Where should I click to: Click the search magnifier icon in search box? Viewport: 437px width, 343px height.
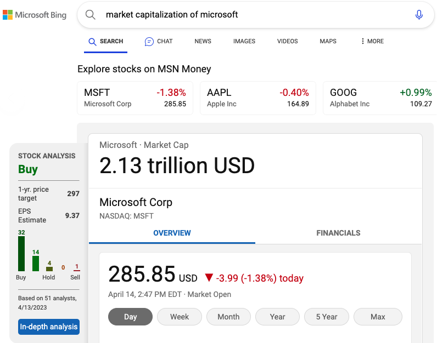point(90,14)
